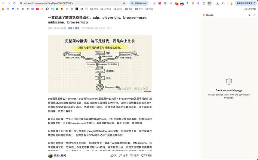Expand the SEU bookmarks folder
The width and height of the screenshot is (258, 160).
pos(94,9)
